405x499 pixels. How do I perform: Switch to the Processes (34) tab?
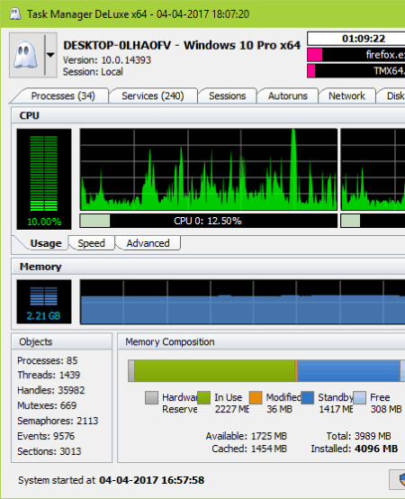click(63, 95)
